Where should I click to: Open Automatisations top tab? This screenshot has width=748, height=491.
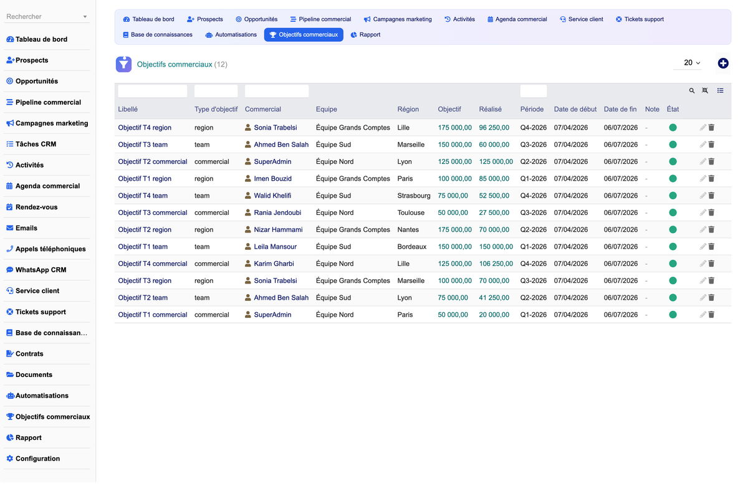(231, 35)
